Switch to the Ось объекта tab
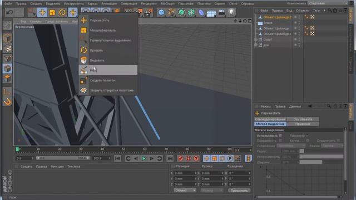 point(303,119)
